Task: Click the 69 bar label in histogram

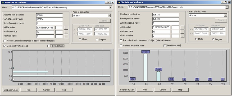Action: pyautogui.click(x=197, y=79)
